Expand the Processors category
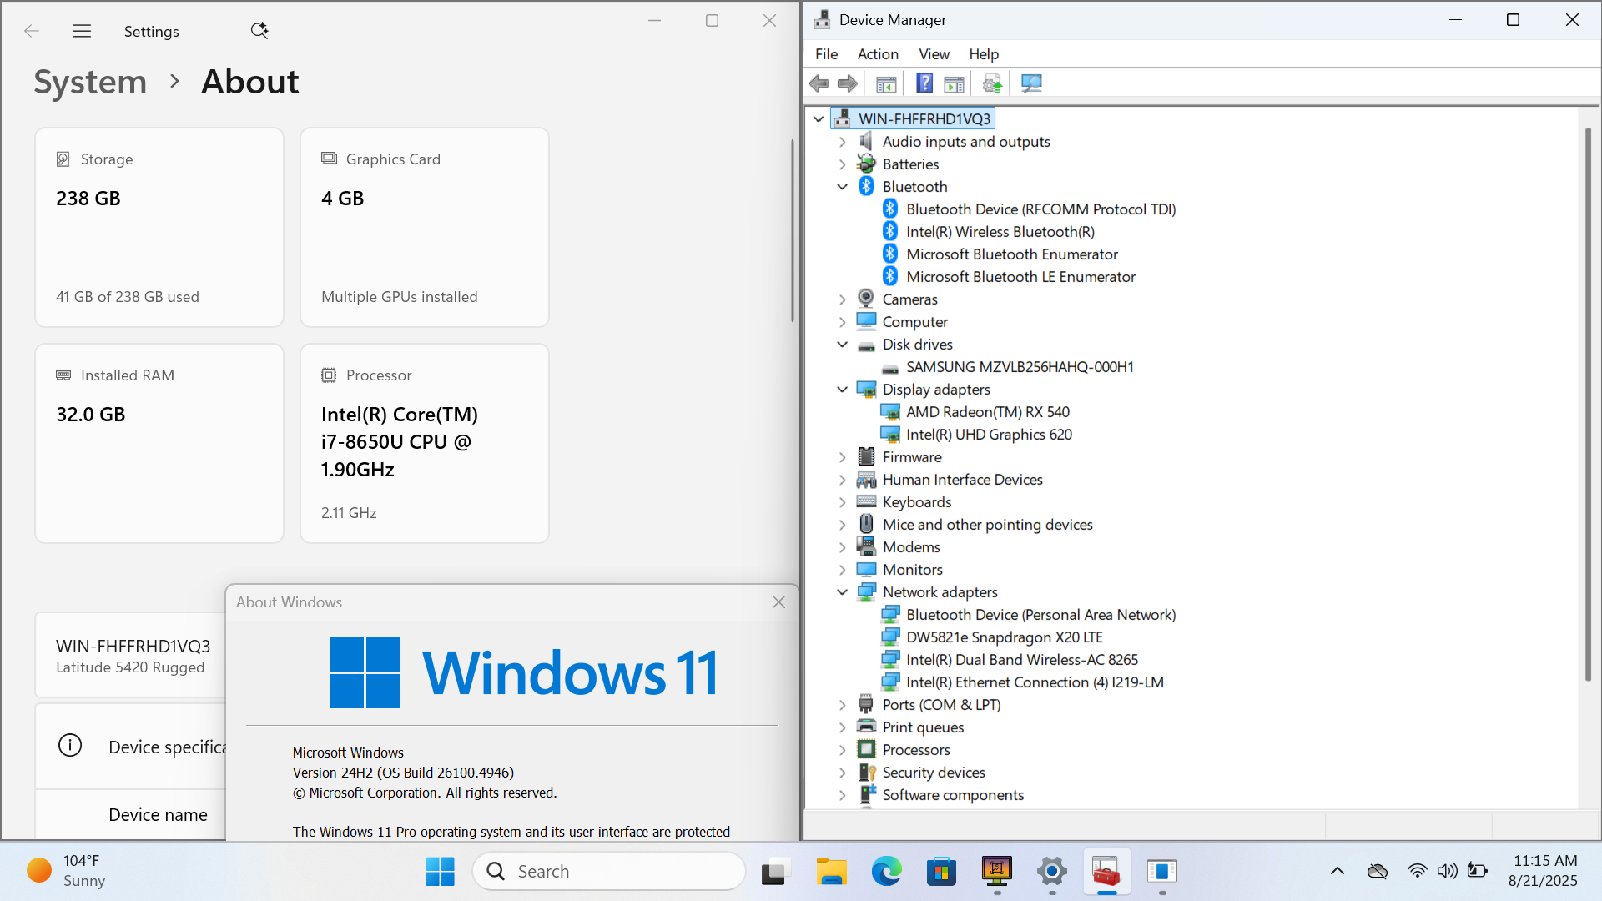Screen dimensions: 1602x901 842,750
